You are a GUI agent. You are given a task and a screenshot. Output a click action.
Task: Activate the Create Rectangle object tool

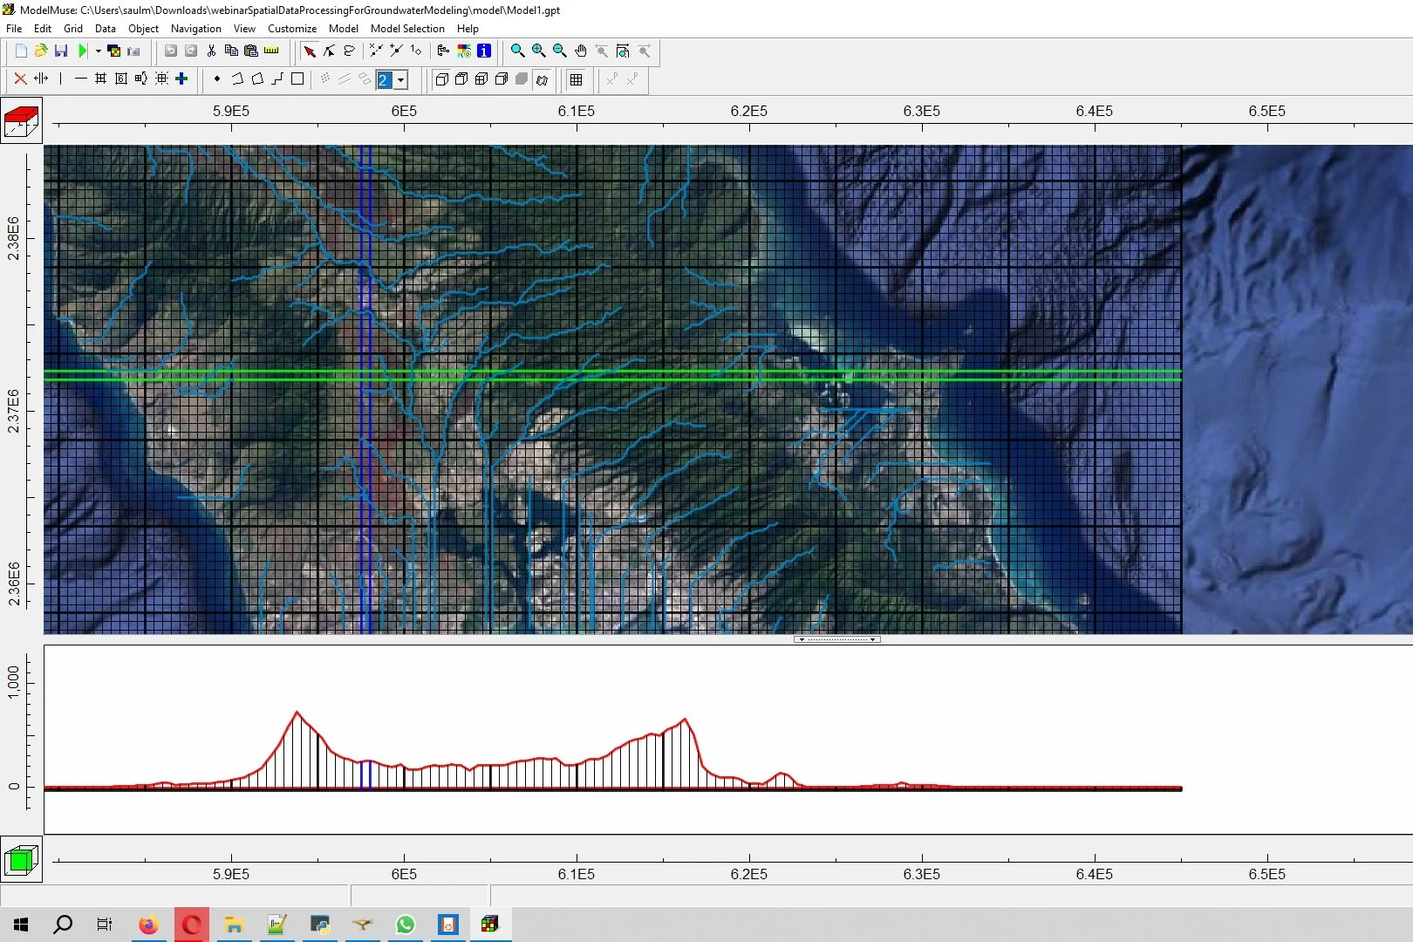coord(297,80)
